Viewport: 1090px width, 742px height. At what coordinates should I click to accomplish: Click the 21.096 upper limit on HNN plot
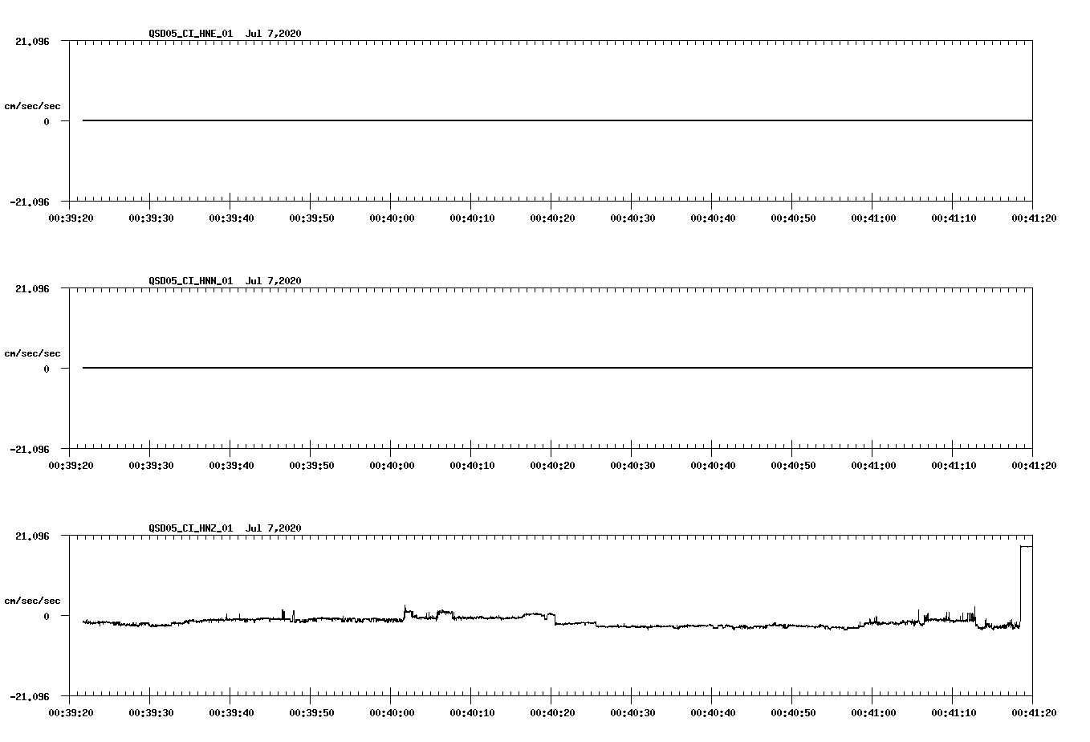click(x=32, y=288)
